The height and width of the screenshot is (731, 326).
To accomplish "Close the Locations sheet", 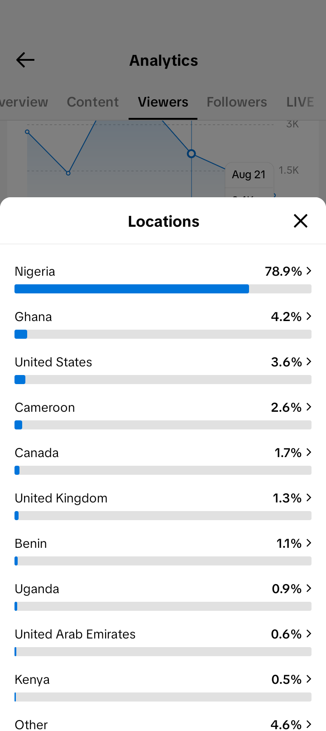I will [x=301, y=221].
